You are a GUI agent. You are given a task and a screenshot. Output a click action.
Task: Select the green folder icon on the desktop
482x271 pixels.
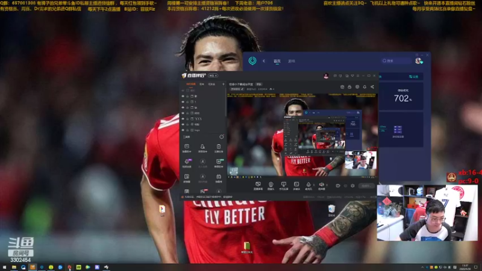pos(246,248)
